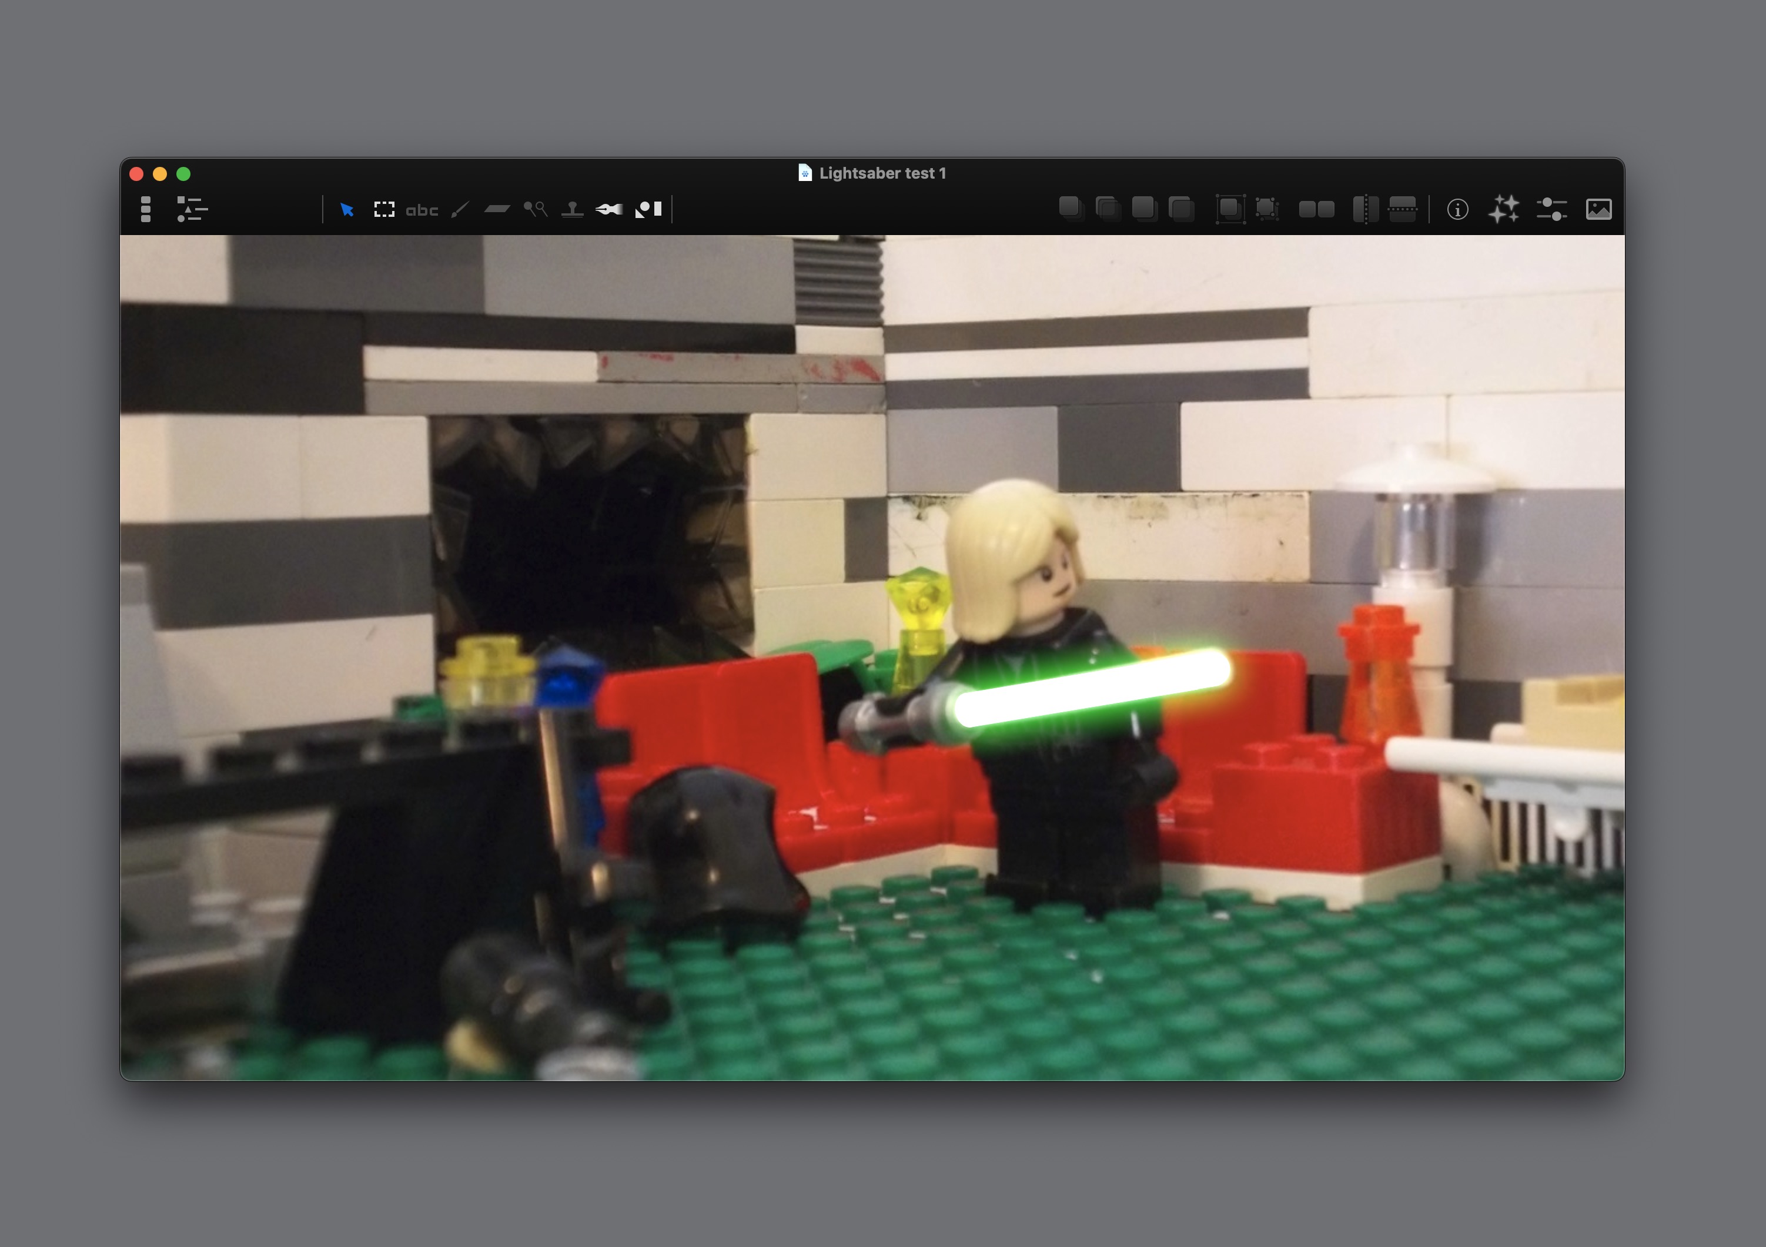This screenshot has width=1766, height=1247.
Task: Toggle the vertical three-dot sidebar button
Action: pyautogui.click(x=145, y=209)
